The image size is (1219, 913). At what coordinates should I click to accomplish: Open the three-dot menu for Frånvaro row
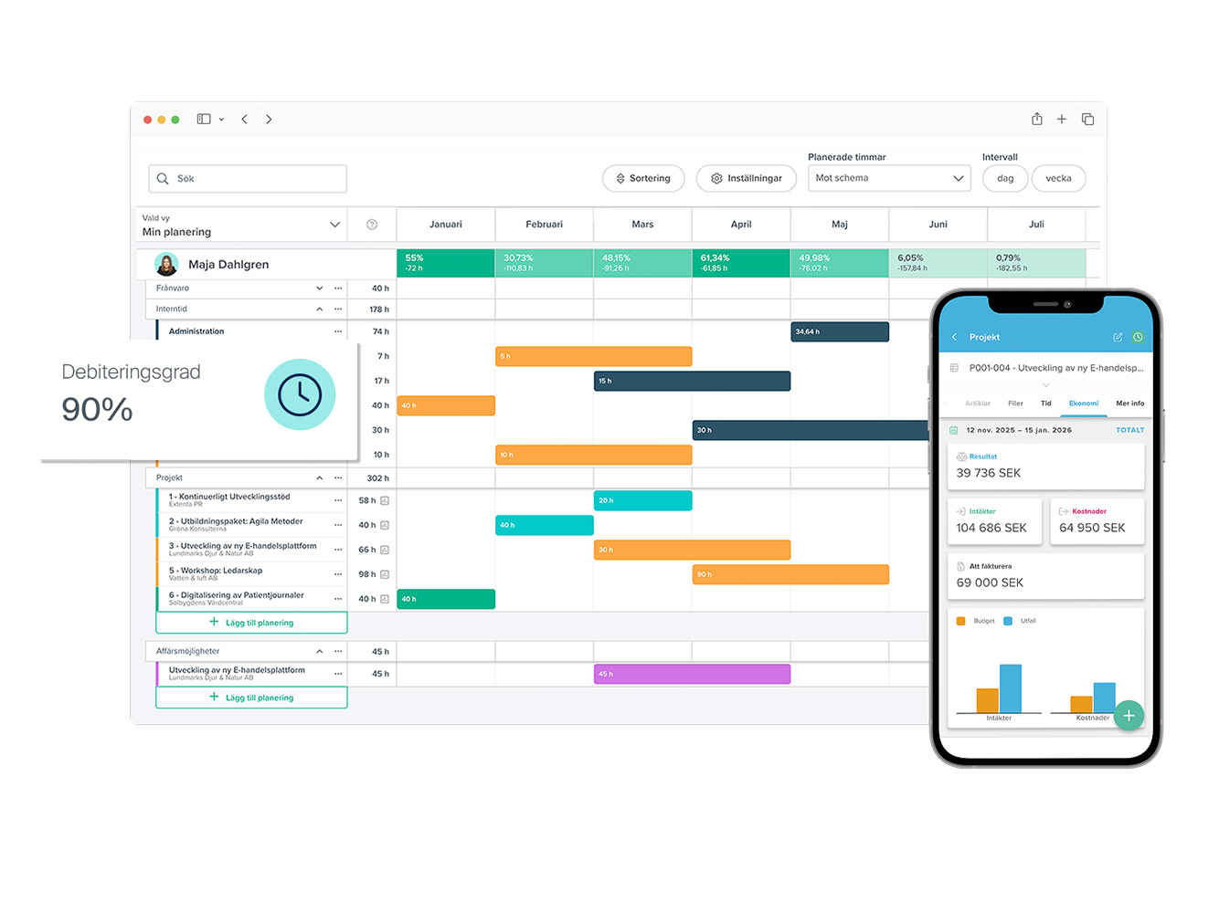[338, 289]
